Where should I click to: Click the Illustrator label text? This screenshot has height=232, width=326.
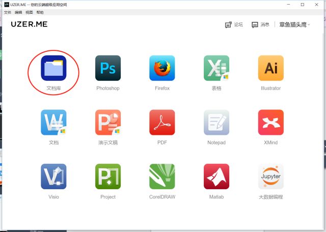coord(270,89)
